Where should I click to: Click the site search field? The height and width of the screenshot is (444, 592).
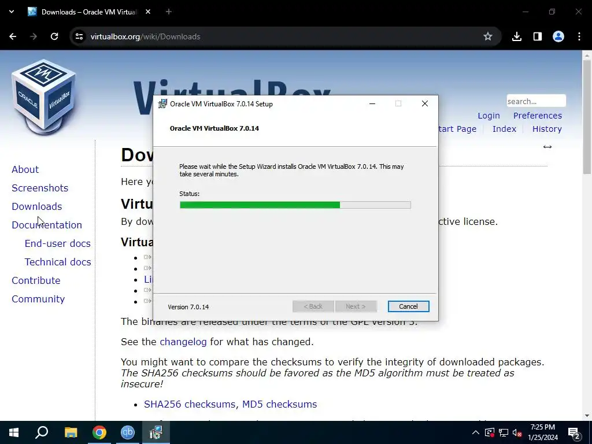(x=536, y=101)
